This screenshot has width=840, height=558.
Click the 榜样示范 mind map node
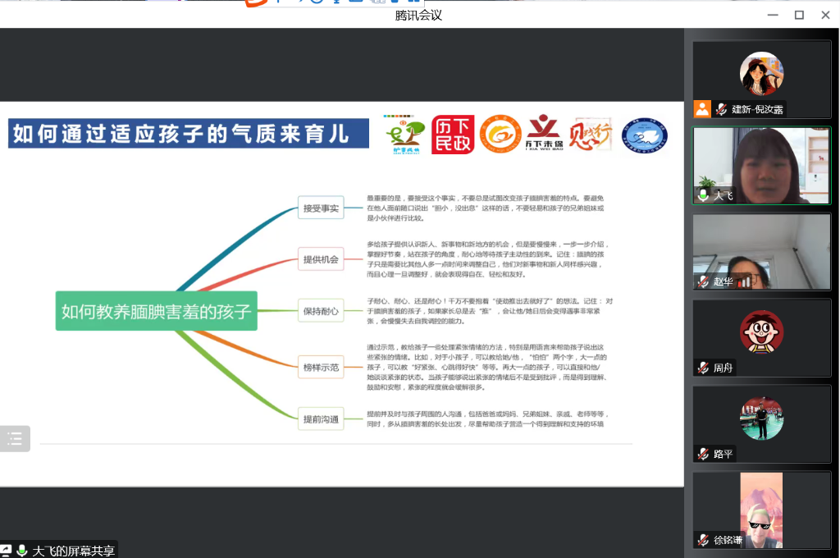pyautogui.click(x=321, y=367)
